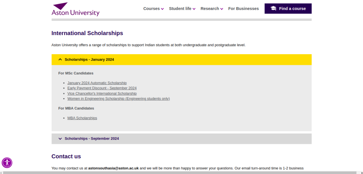The width and height of the screenshot is (363, 174).
Task: Open Early Payment Discount - September 2024 link
Action: coord(102,88)
